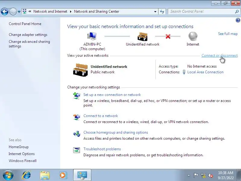This screenshot has height=181, width=241.
Task: Click the Set up new connection icon
Action: [77, 96]
